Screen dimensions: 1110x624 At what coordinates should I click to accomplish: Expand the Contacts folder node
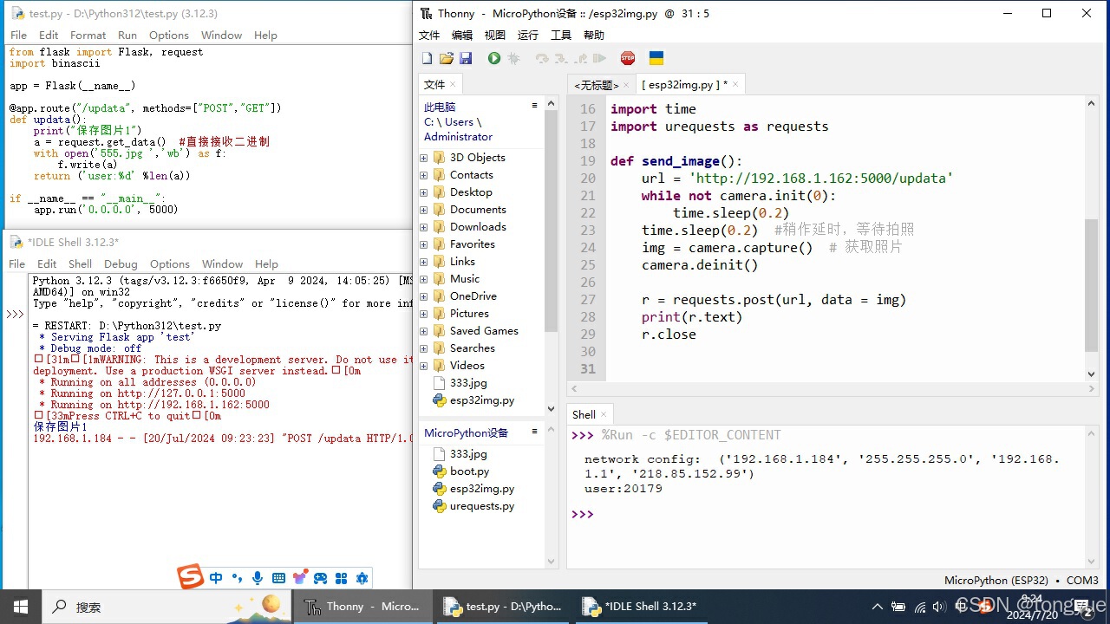[424, 175]
